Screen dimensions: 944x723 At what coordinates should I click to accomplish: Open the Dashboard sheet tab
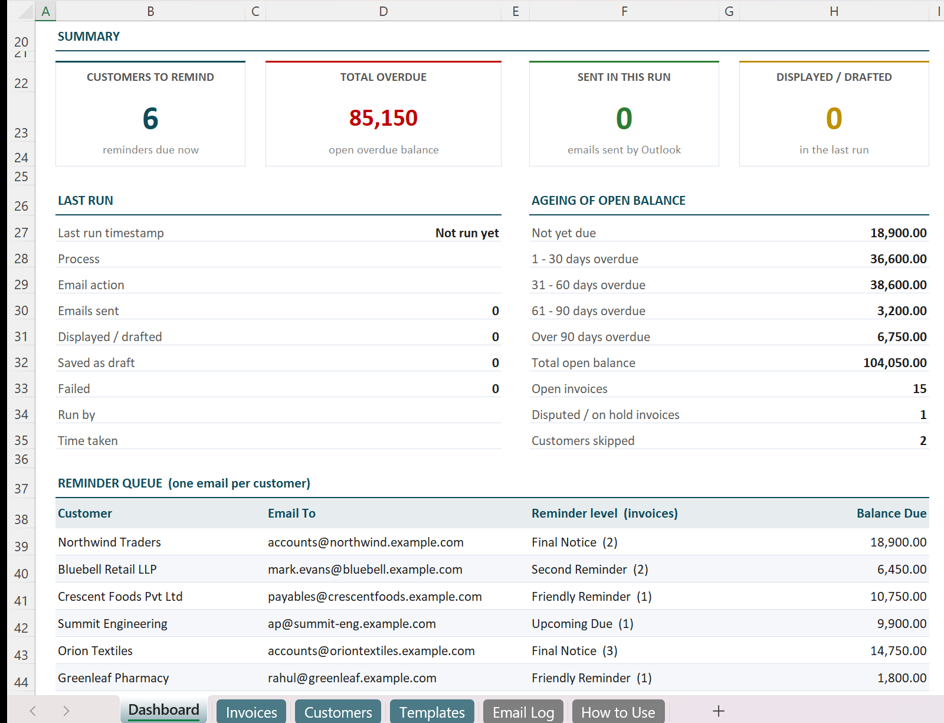163,710
